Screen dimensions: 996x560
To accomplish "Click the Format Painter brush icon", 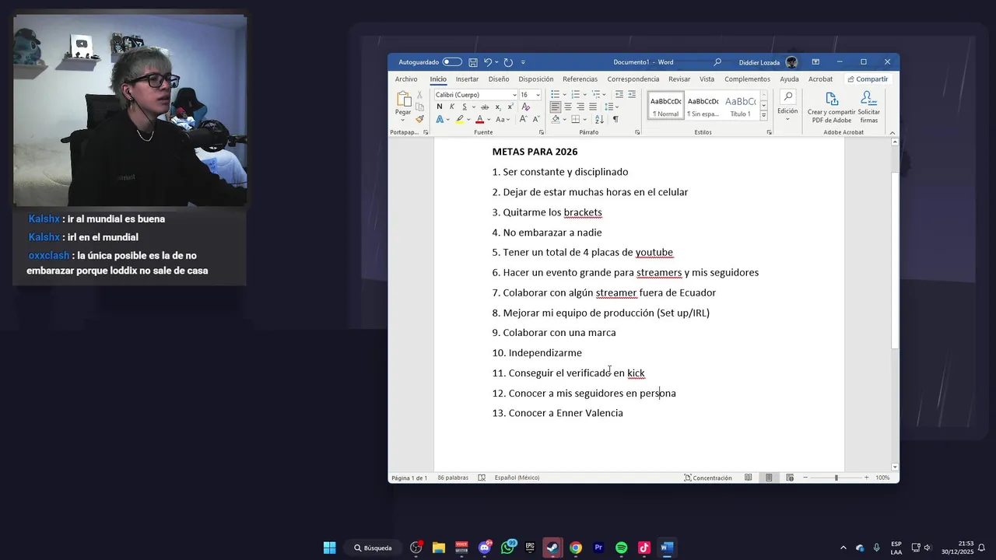I will 419,119.
